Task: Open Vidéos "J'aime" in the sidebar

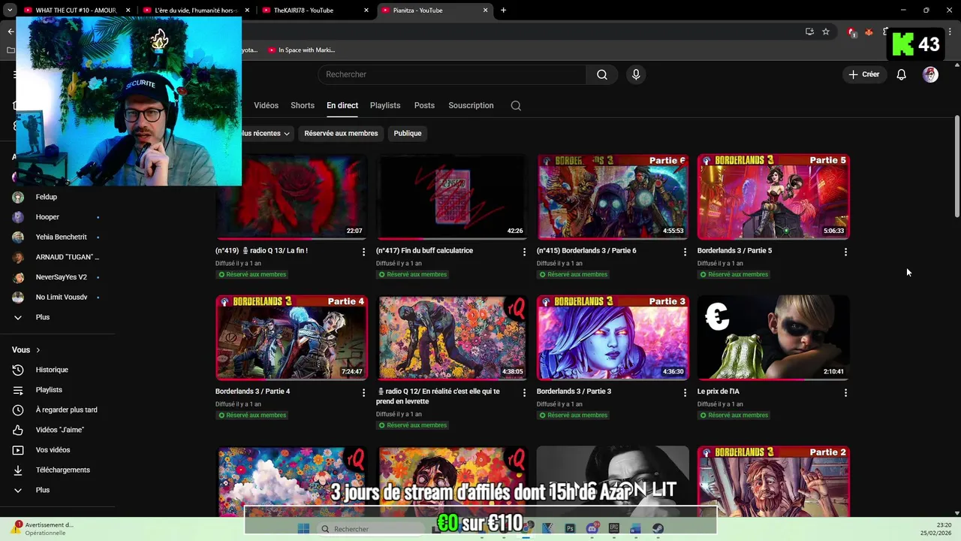Action: (58, 430)
